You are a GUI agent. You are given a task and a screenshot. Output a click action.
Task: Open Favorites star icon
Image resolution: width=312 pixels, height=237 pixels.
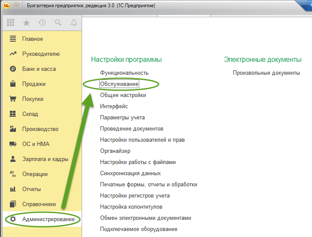coord(26,23)
